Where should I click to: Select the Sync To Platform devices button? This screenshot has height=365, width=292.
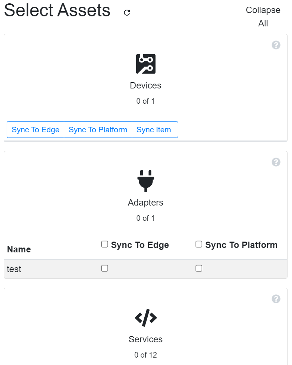pos(98,130)
